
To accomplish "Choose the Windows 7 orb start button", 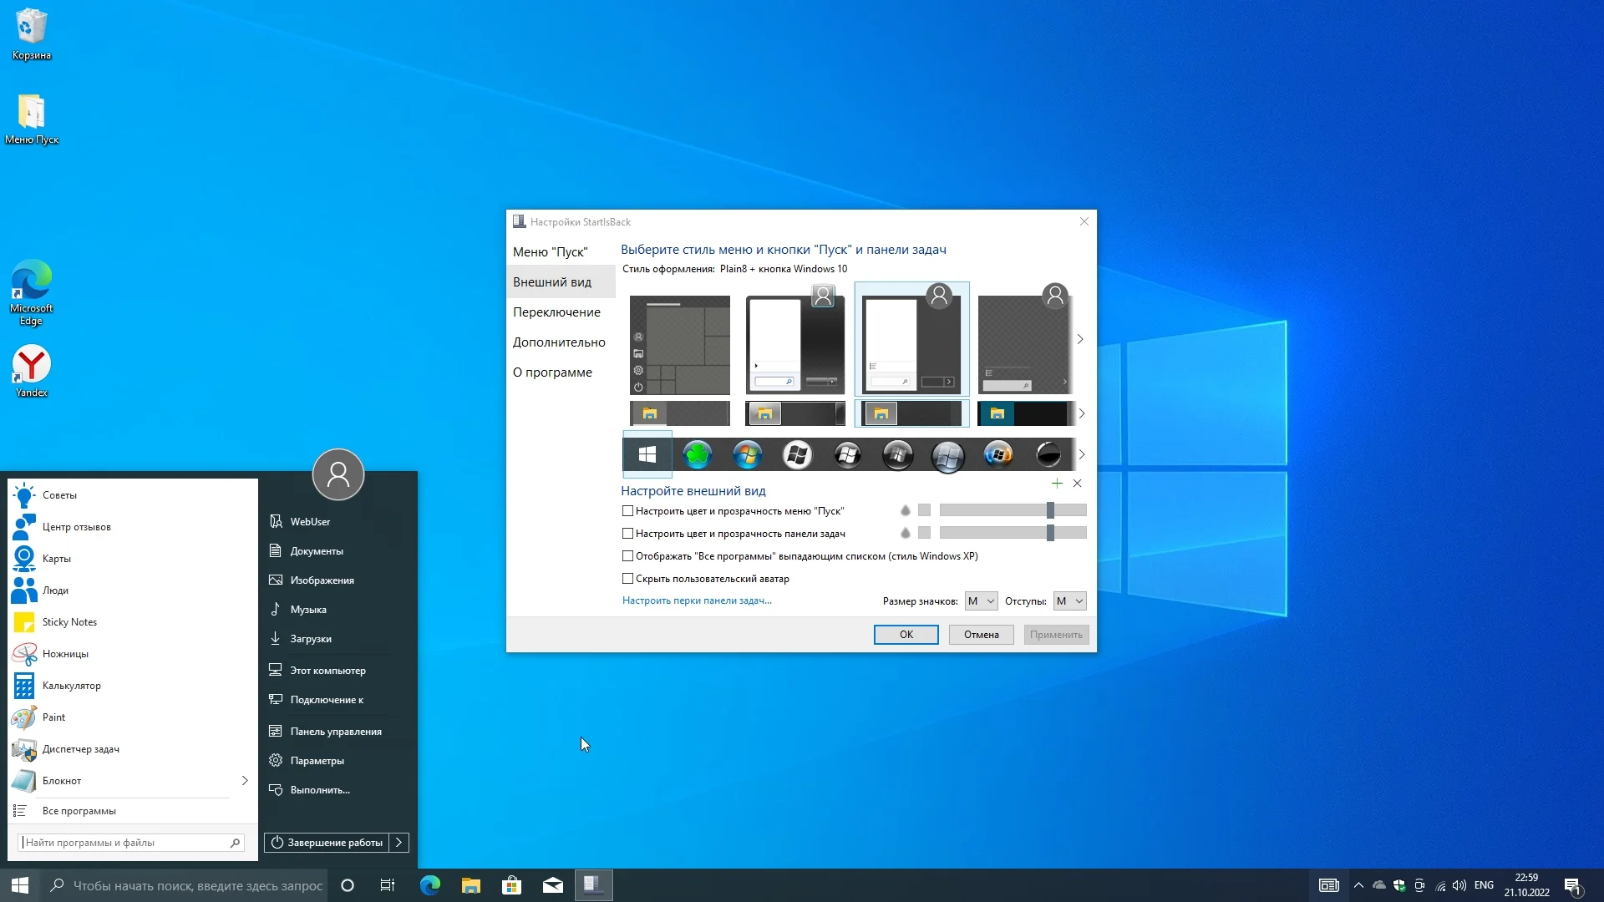I will coord(747,454).
